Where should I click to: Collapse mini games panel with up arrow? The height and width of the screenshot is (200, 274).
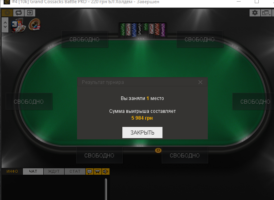[x=5, y=22]
